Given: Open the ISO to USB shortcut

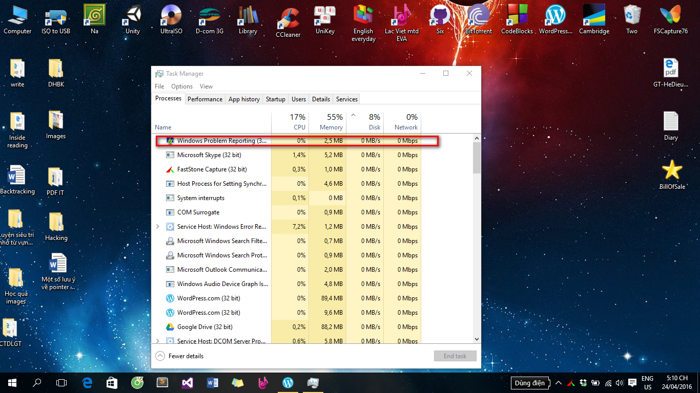Looking at the screenshot, I should pyautogui.click(x=56, y=19).
